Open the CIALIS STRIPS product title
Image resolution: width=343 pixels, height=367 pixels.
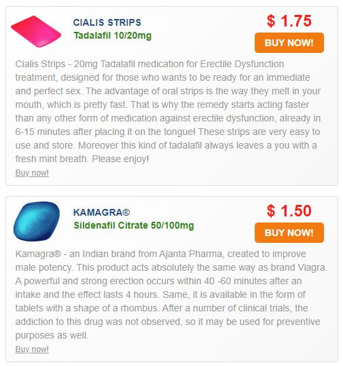pyautogui.click(x=107, y=22)
